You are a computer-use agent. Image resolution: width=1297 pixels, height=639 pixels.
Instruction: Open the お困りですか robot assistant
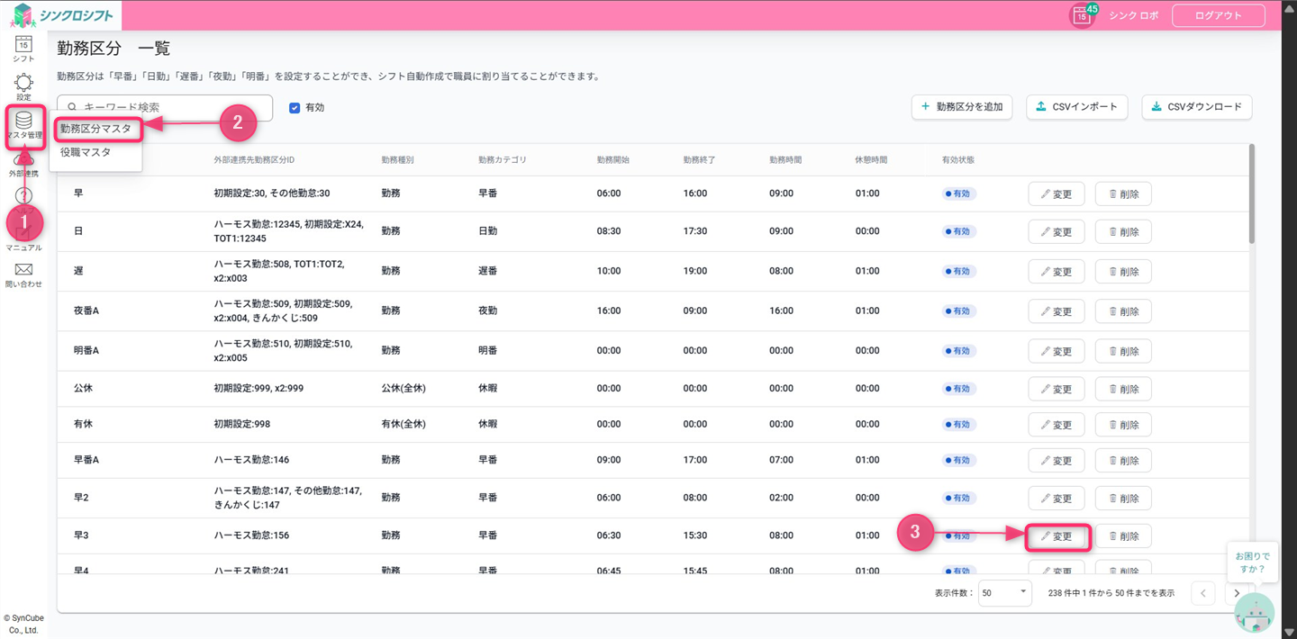point(1254,612)
